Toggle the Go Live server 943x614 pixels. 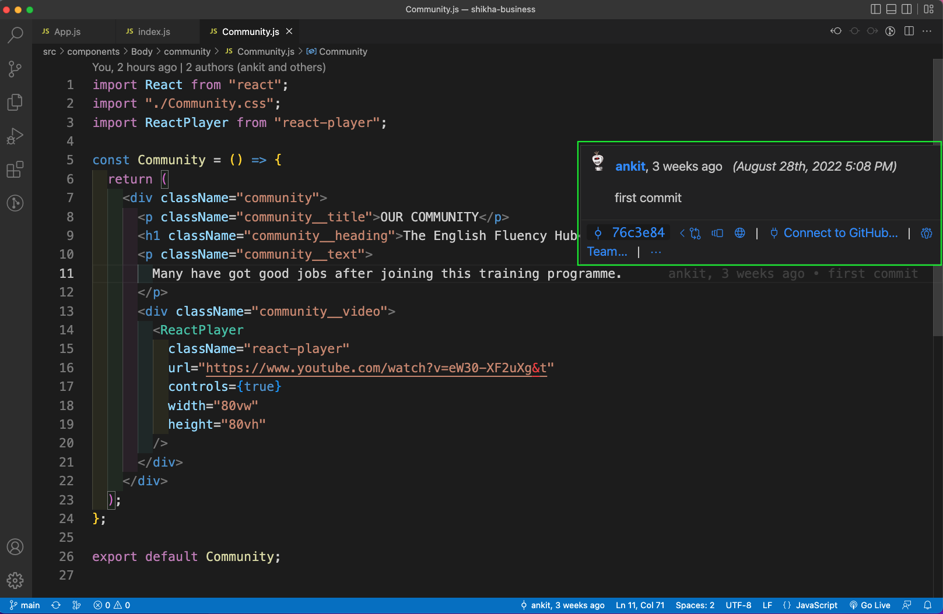[870, 605]
